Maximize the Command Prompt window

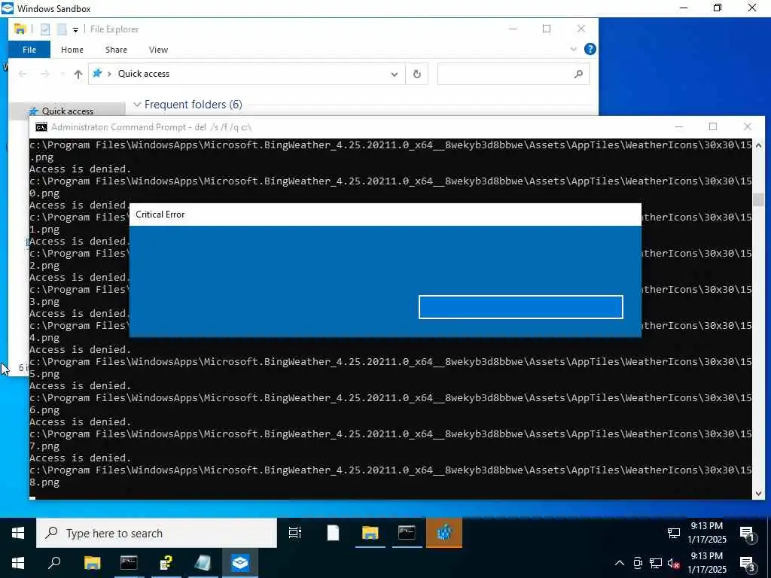[x=713, y=126]
